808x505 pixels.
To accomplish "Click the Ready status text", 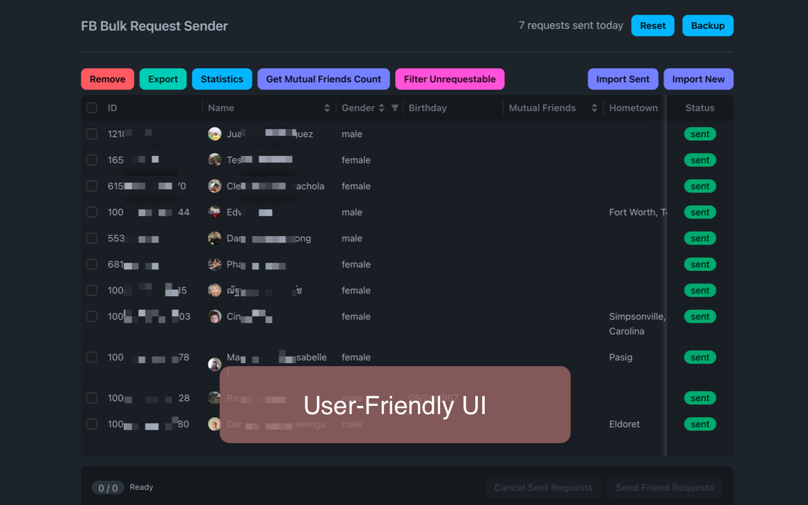I will point(141,487).
